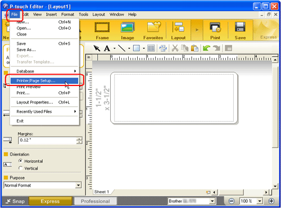The image size is (281, 208).
Task: Insert a table with the table icon
Action: (151, 48)
